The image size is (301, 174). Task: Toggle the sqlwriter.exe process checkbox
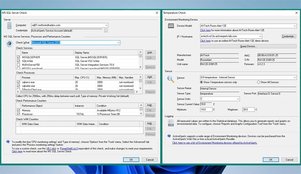(18, 86)
